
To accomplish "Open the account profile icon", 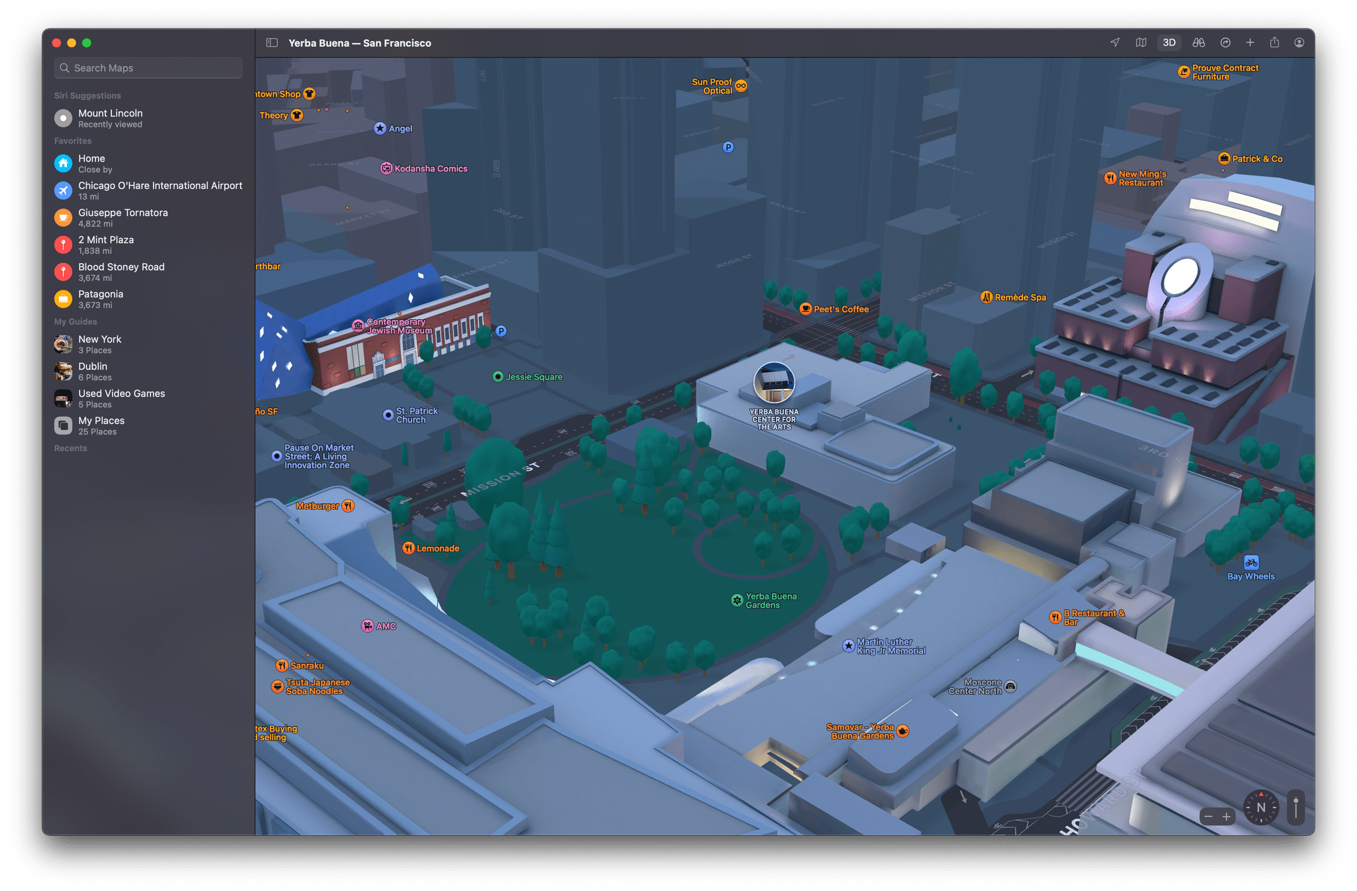I will click(1299, 42).
